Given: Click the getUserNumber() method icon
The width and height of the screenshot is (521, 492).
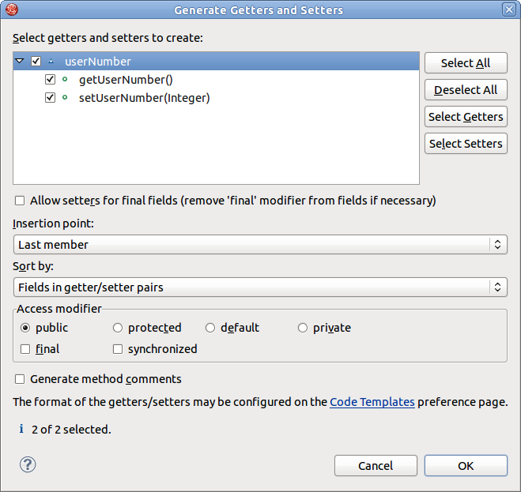Looking at the screenshot, I should pyautogui.click(x=65, y=80).
